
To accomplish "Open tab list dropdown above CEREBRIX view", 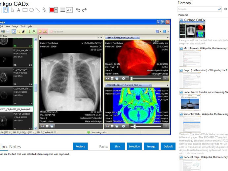I will pyautogui.click(x=168, y=85).
